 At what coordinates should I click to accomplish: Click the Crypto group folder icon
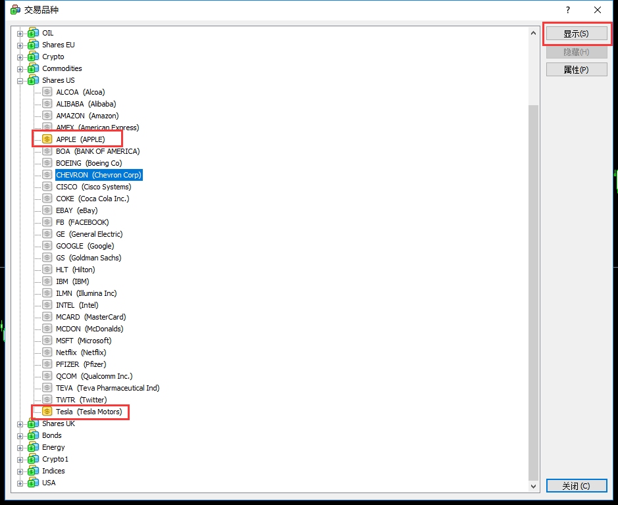pyautogui.click(x=34, y=57)
